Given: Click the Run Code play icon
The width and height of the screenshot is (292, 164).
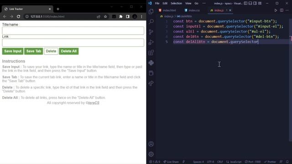Looking at the screenshot, I should coord(276,10).
